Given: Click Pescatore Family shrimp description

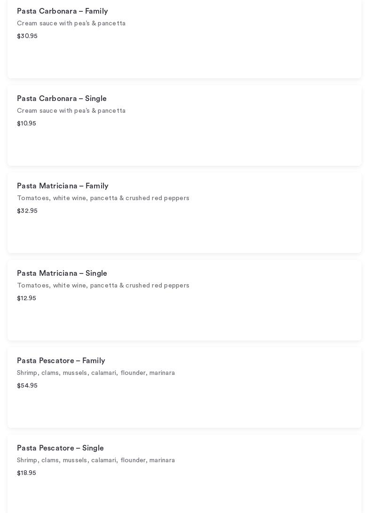Looking at the screenshot, I should pyautogui.click(x=96, y=373).
